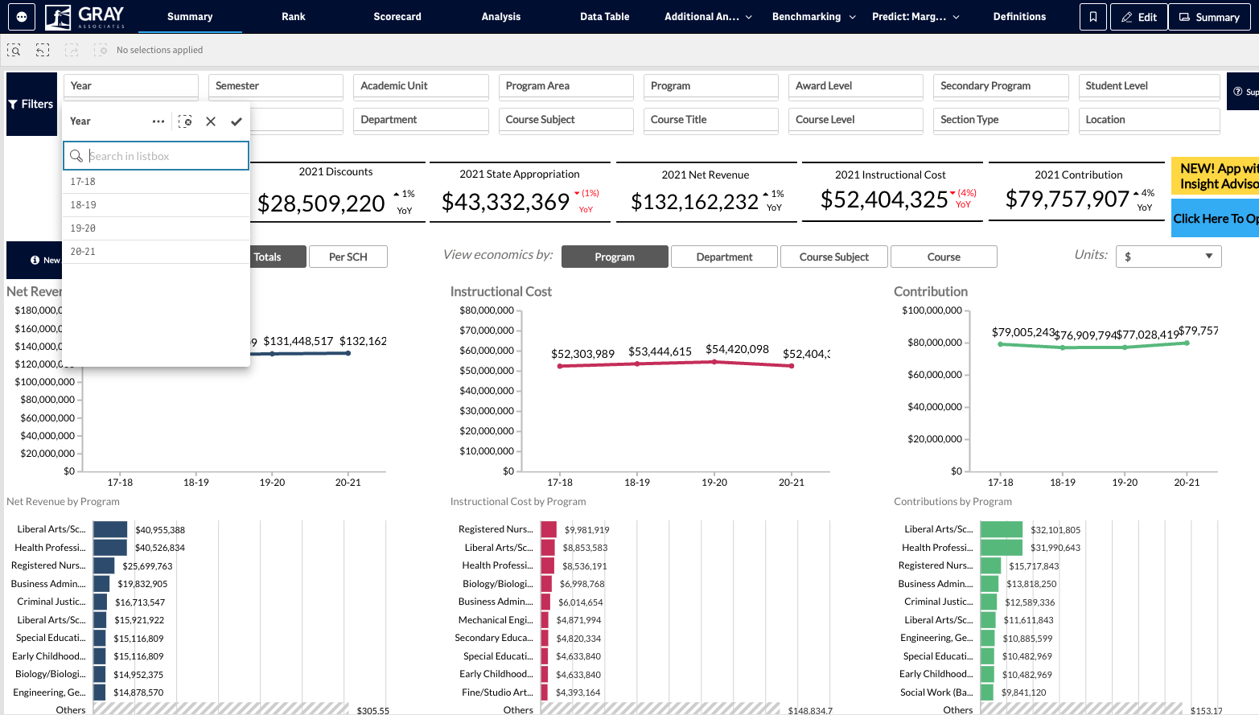Click the clear all selections icon
This screenshot has width=1259, height=715.
click(x=101, y=50)
